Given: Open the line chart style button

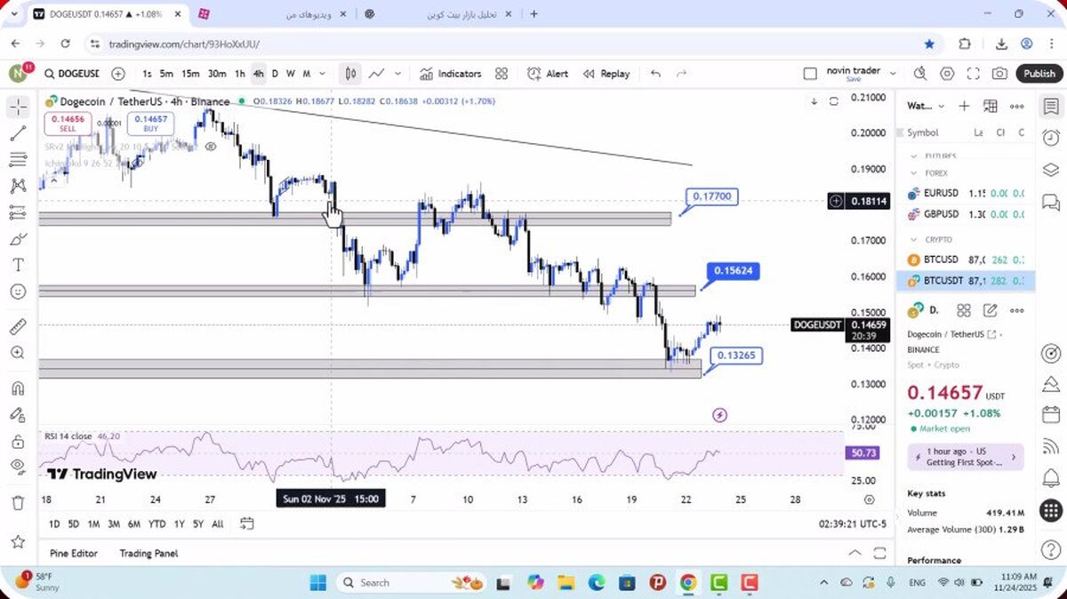Looking at the screenshot, I should point(377,74).
